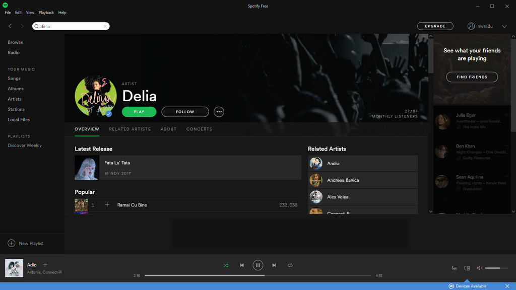Open more options ellipsis for Delia
516x290 pixels.
tap(219, 112)
